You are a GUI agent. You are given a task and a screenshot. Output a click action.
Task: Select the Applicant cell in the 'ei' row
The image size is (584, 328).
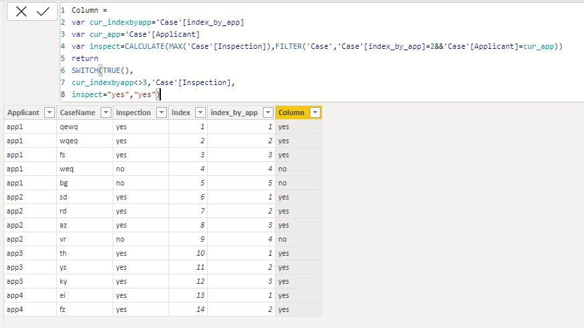[31, 295]
